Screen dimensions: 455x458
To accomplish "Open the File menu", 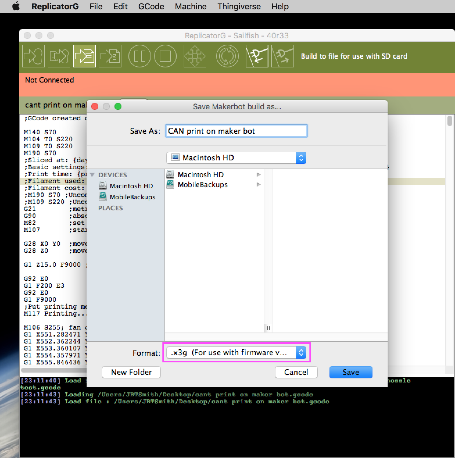I will (x=96, y=6).
